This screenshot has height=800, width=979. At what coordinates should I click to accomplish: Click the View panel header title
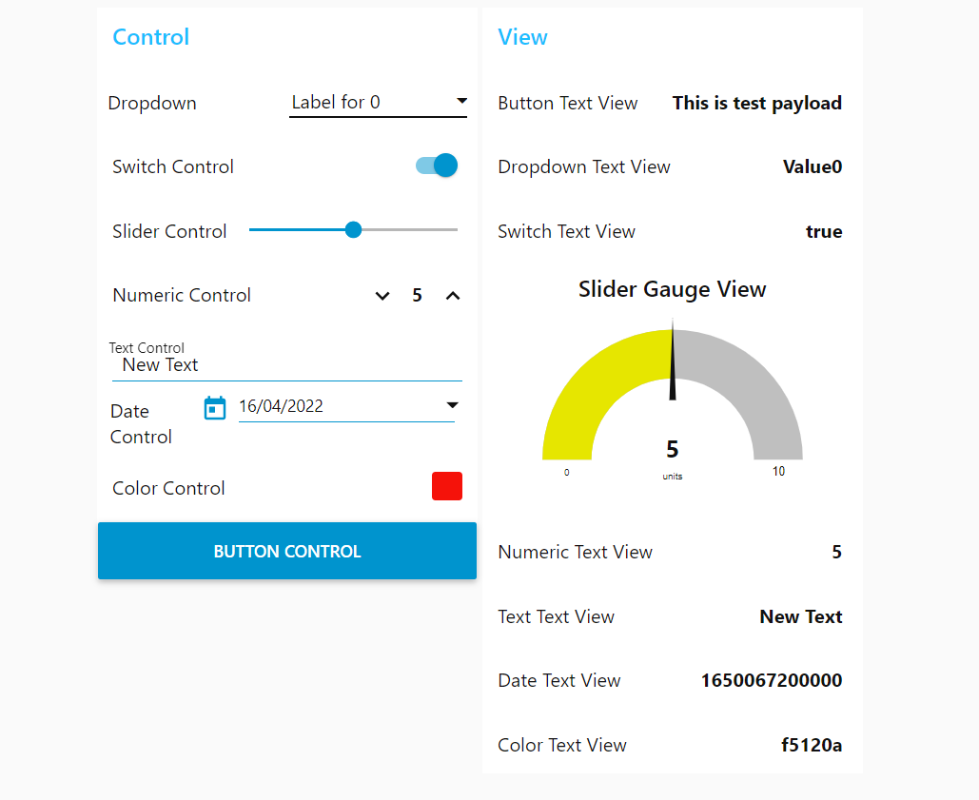[522, 37]
